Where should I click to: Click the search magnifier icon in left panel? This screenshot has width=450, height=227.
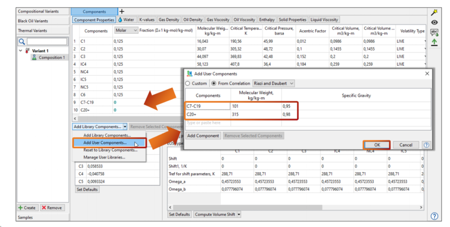(x=22, y=42)
